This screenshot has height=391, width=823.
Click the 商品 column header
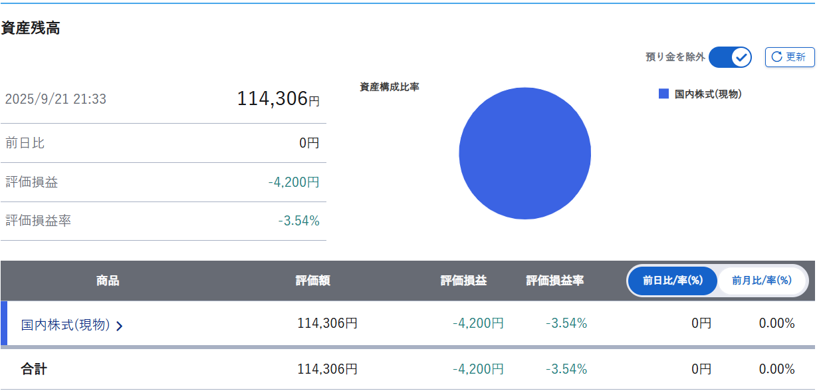[x=108, y=281]
